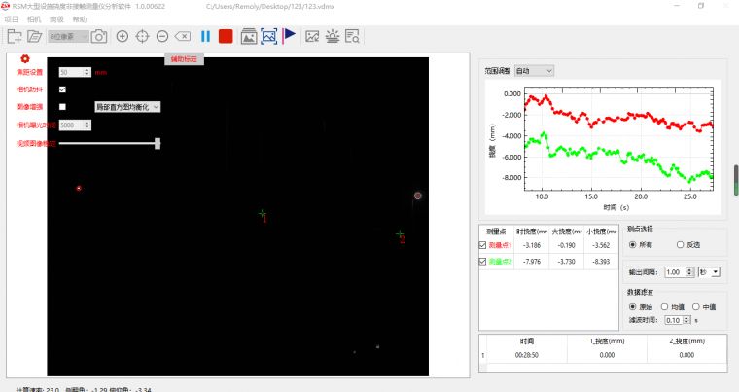Click the new project icon
This screenshot has width=739, height=392.
15,36
